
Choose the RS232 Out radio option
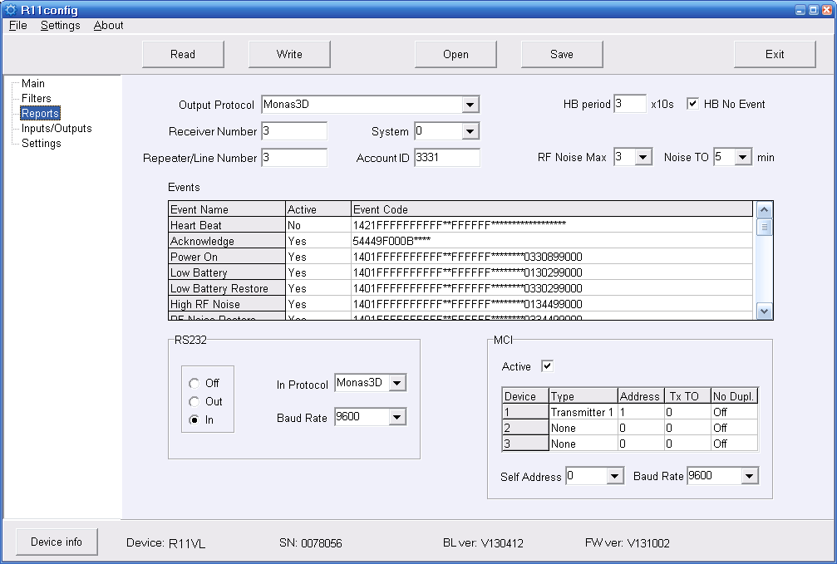tap(194, 401)
